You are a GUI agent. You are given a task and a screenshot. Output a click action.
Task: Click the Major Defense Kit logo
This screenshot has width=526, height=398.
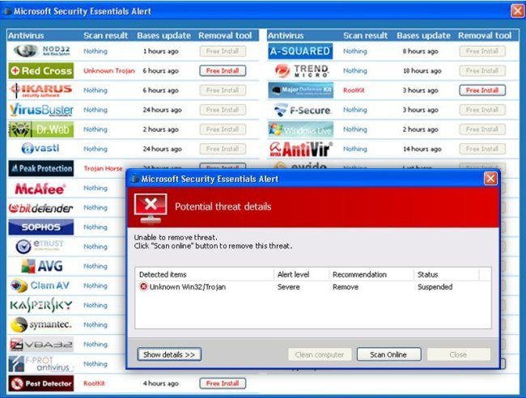tap(300, 90)
